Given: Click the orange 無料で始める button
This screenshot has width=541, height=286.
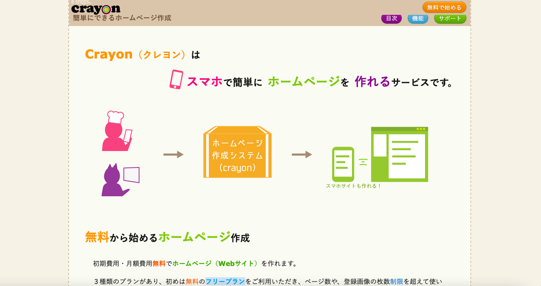Looking at the screenshot, I should tap(444, 7).
